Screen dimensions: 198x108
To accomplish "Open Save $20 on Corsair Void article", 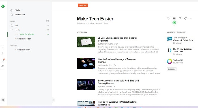I will (x=119, y=82).
